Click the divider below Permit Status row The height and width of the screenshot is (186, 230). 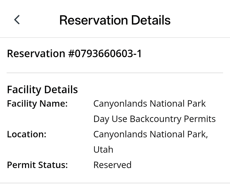click(115, 183)
